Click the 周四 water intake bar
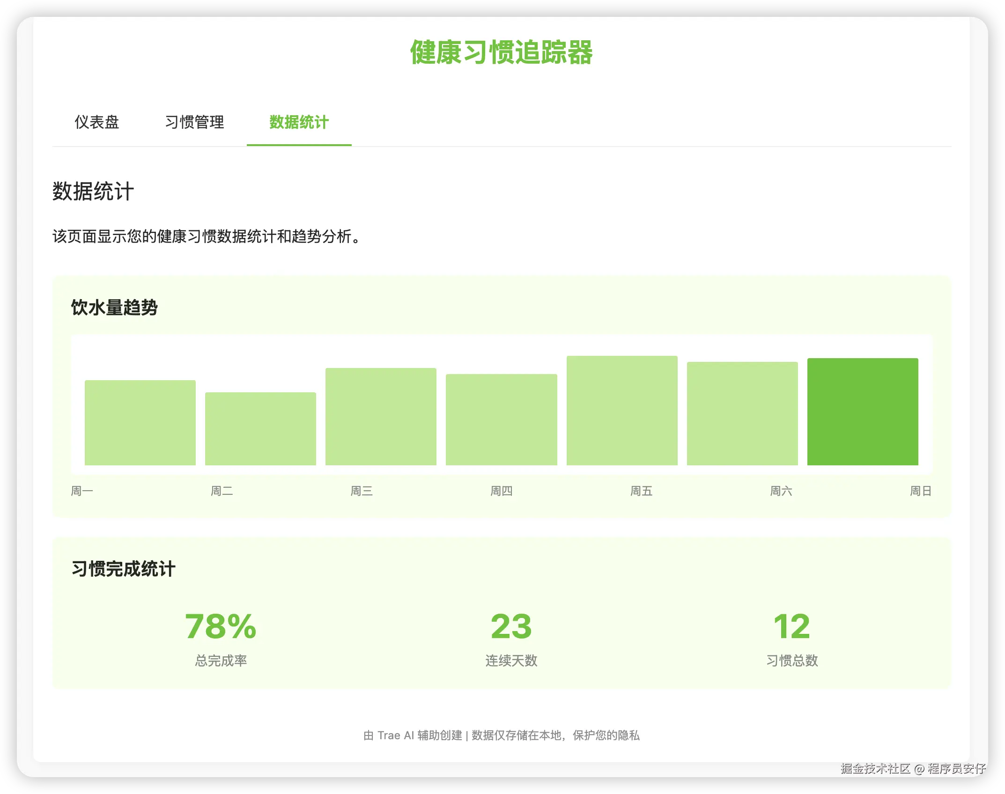The width and height of the screenshot is (1005, 794). coord(501,419)
